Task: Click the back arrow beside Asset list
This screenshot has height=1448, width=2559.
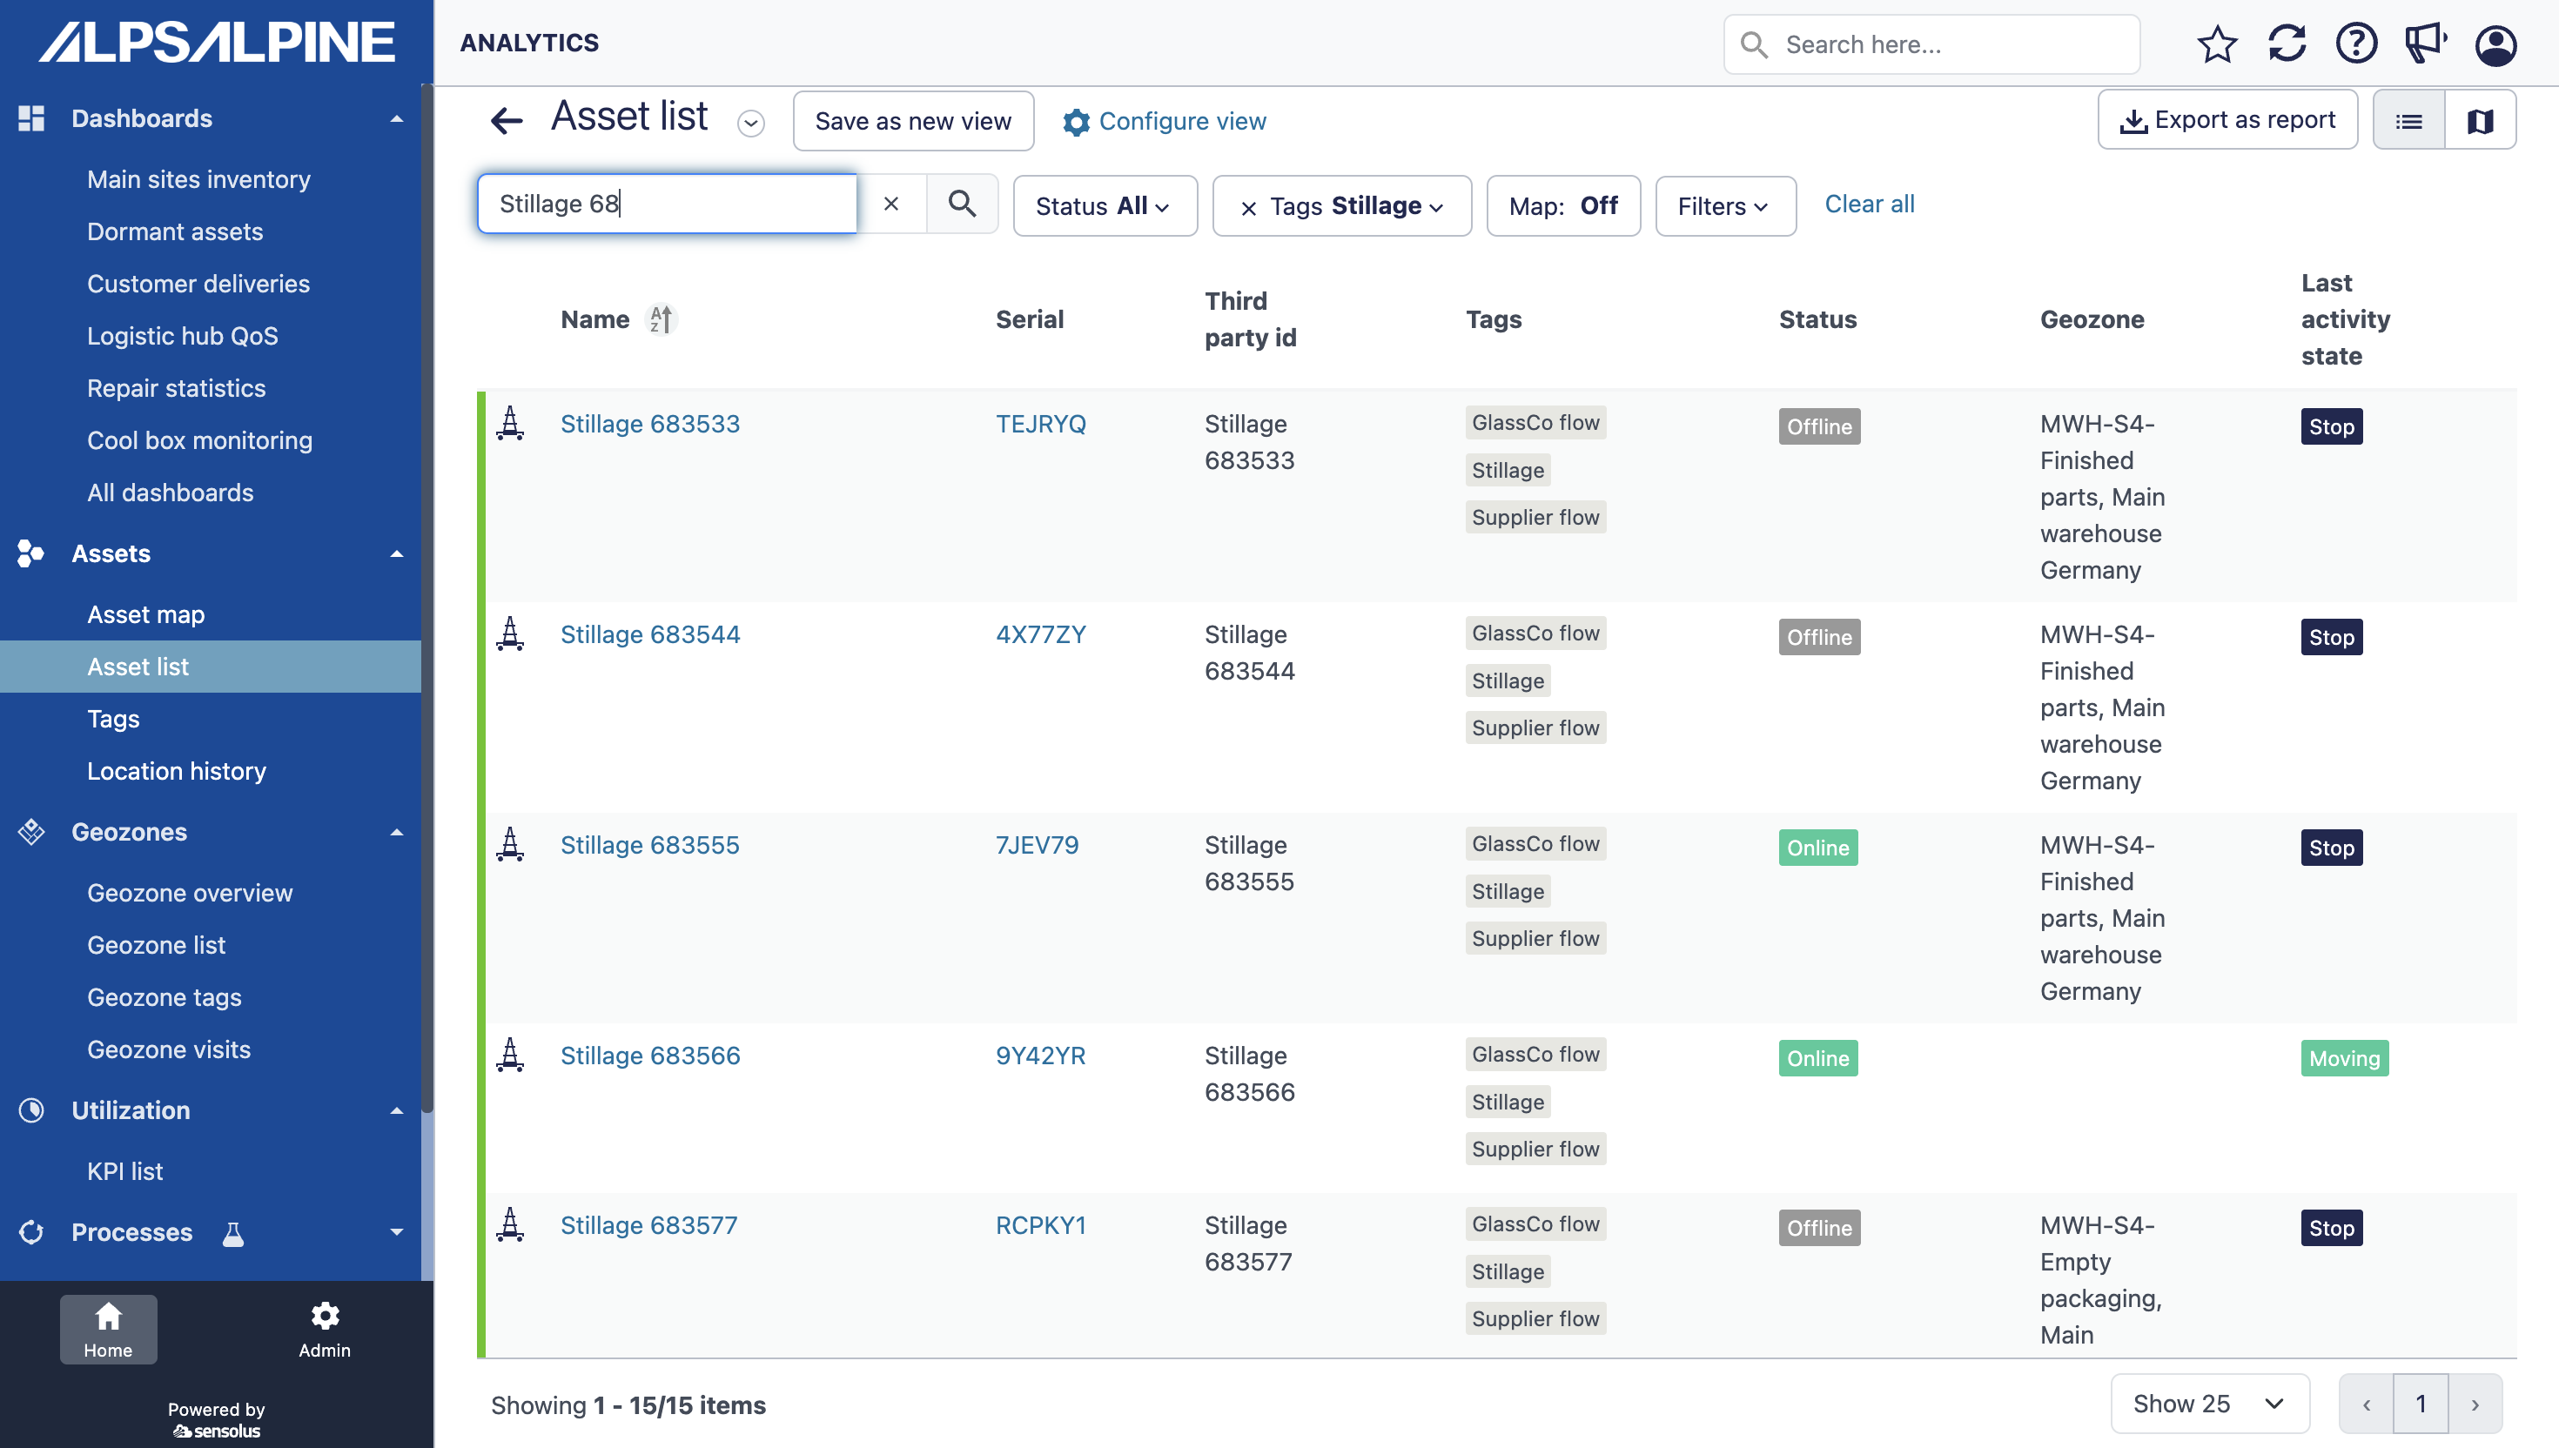Action: (x=507, y=121)
